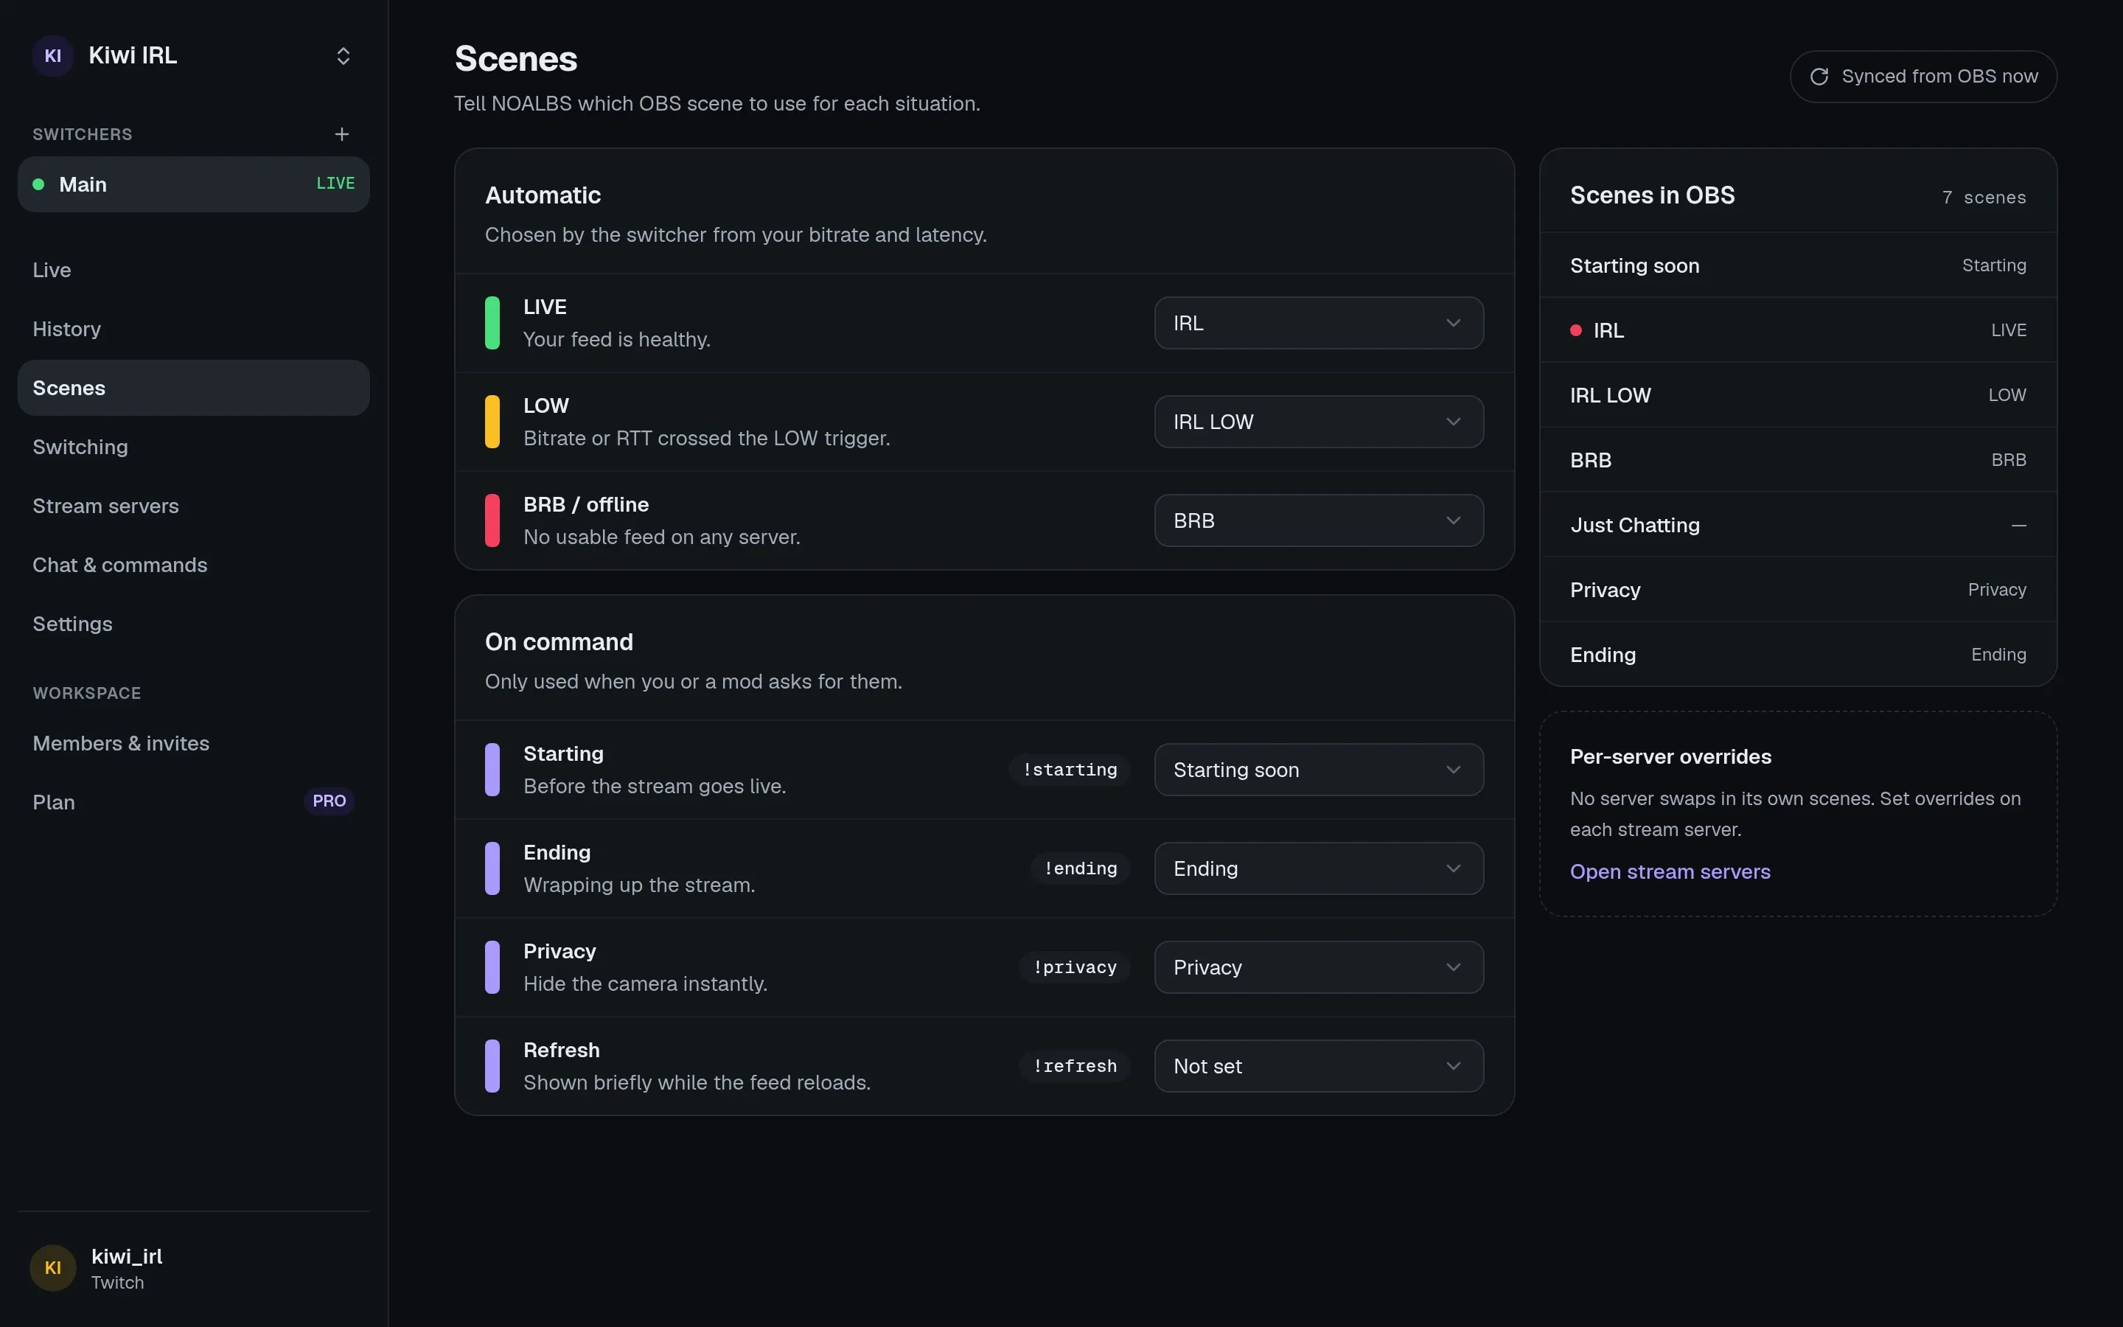Click the 7 scenes count label

1984,198
